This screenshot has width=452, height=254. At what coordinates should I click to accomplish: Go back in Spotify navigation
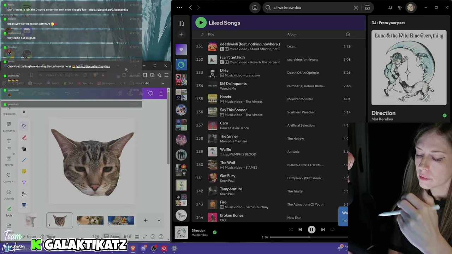pos(191,8)
